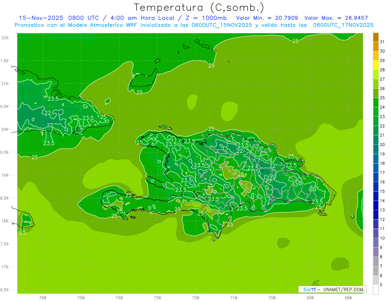The width and height of the screenshot is (391, 302).
Task: Click the 72W longitude axis label
Action: tap(195, 297)
